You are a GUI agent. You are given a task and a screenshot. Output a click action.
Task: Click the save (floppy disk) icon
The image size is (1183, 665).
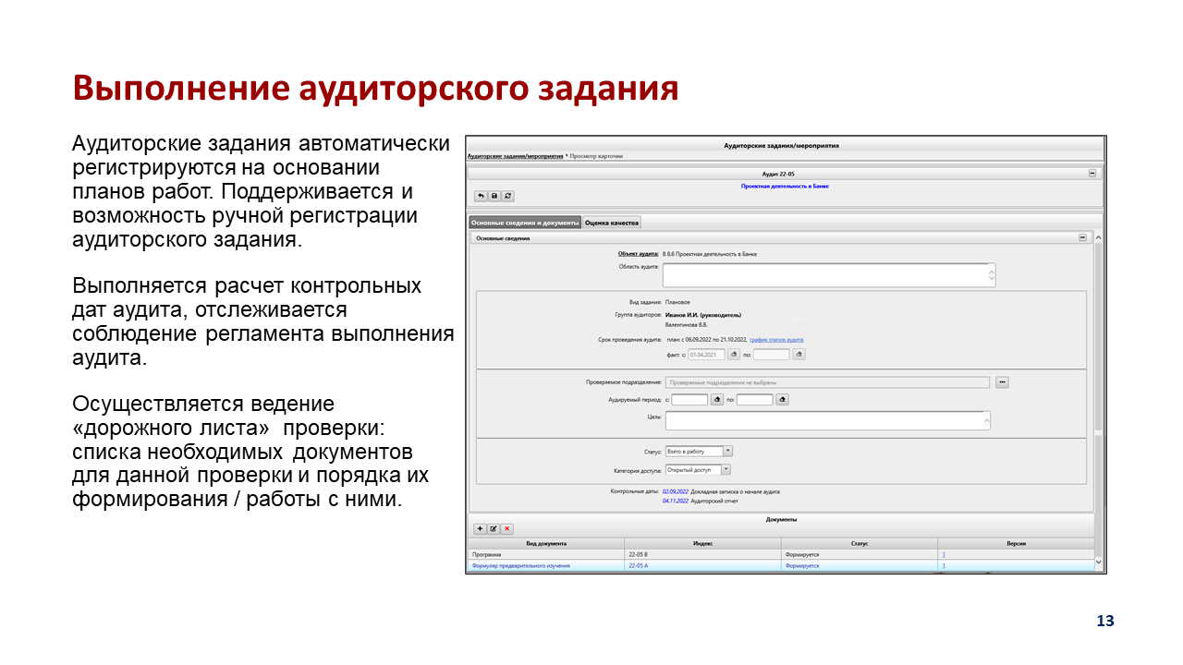coord(494,196)
